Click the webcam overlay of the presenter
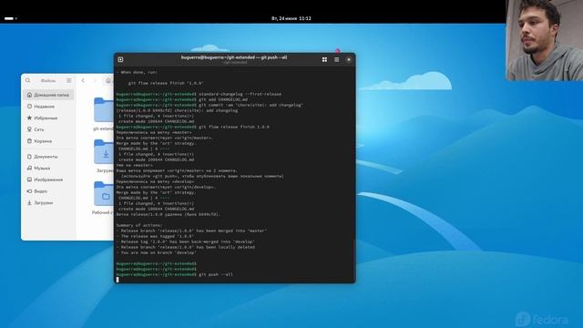The width and height of the screenshot is (583, 328). 545,40
